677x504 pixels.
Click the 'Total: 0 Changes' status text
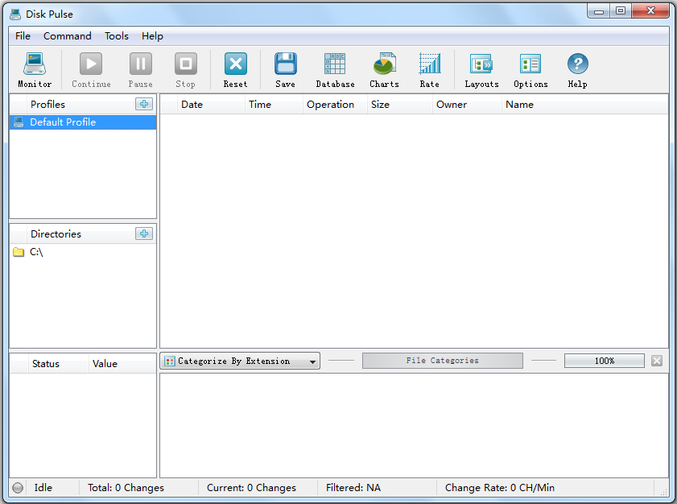pyautogui.click(x=126, y=488)
